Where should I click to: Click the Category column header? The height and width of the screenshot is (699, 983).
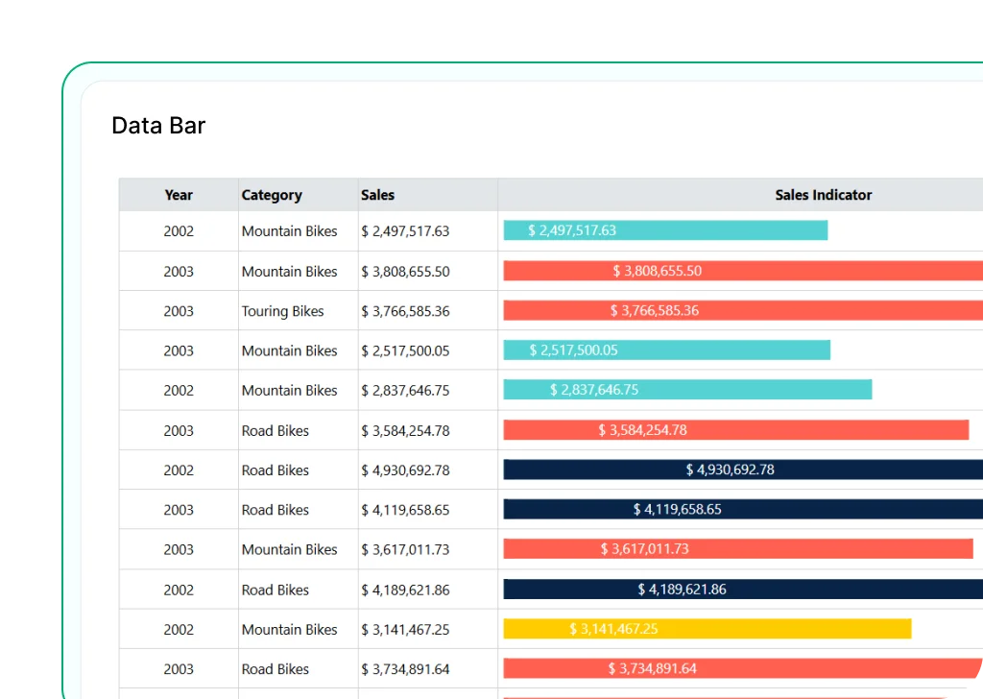pyautogui.click(x=272, y=194)
